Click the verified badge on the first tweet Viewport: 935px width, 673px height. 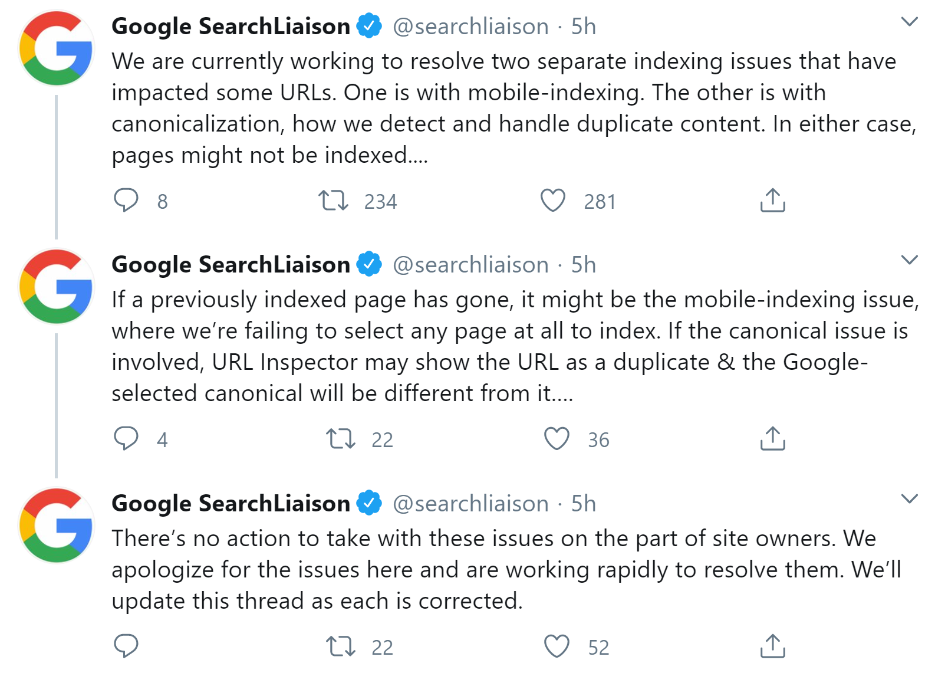(x=369, y=25)
